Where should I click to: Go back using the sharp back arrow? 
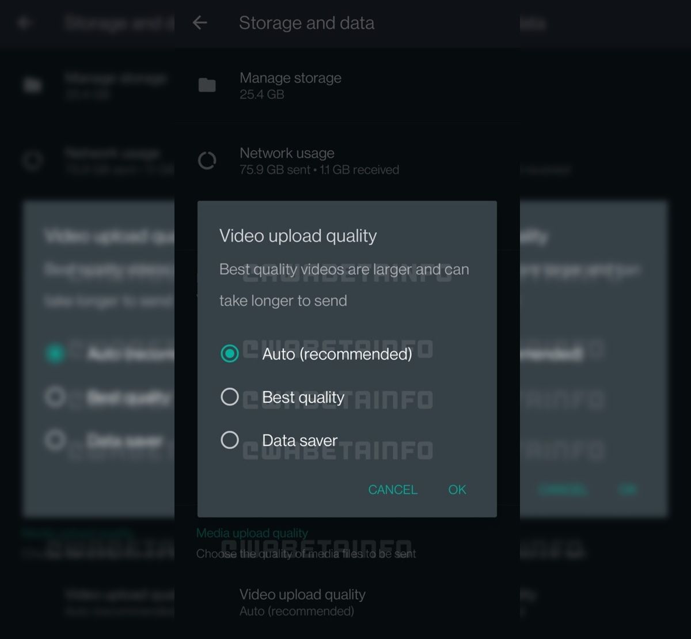pos(200,23)
